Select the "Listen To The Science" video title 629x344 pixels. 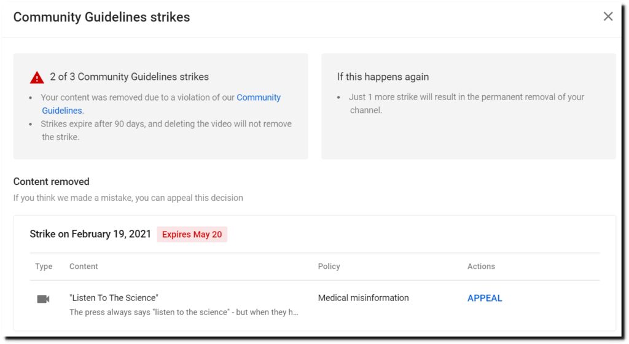click(114, 298)
